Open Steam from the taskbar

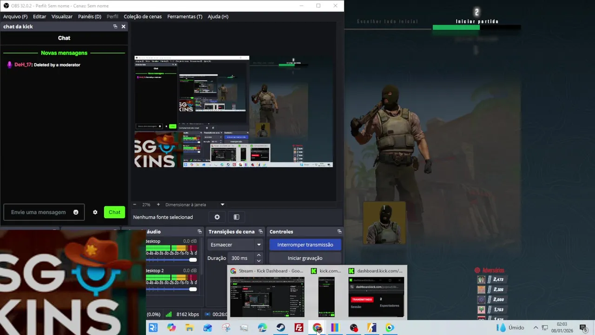281,328
